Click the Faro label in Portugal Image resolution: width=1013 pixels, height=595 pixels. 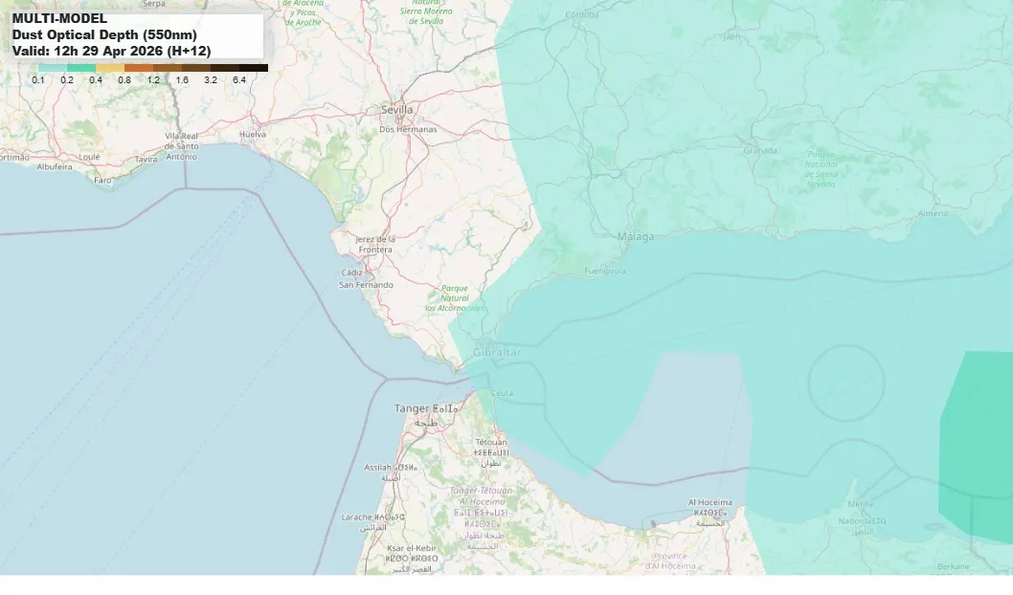104,178
